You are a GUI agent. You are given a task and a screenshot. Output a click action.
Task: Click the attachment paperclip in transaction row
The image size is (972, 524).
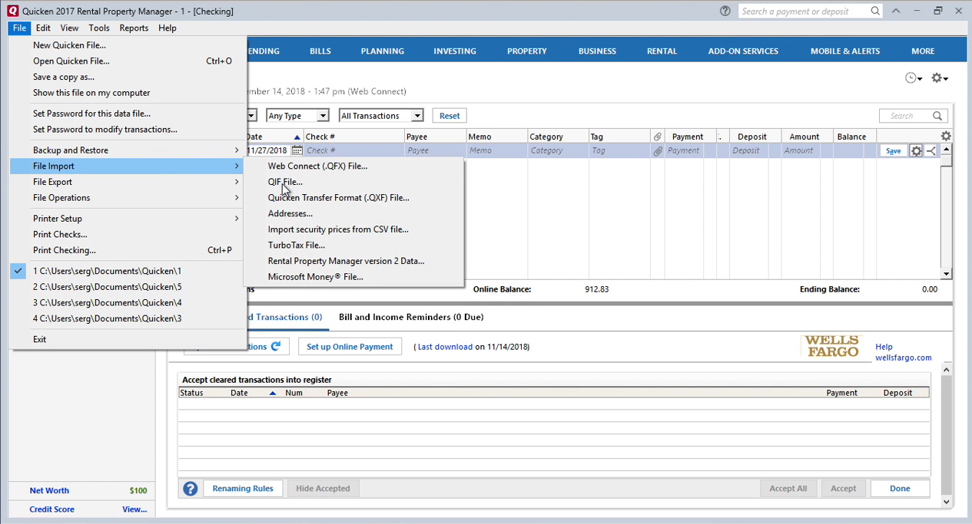pyautogui.click(x=658, y=151)
